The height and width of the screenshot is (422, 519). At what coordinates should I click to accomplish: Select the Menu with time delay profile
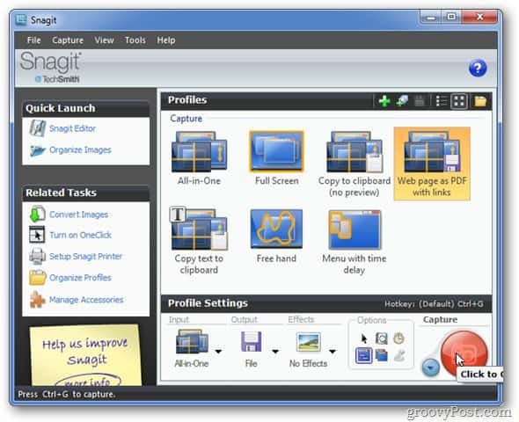tap(355, 242)
